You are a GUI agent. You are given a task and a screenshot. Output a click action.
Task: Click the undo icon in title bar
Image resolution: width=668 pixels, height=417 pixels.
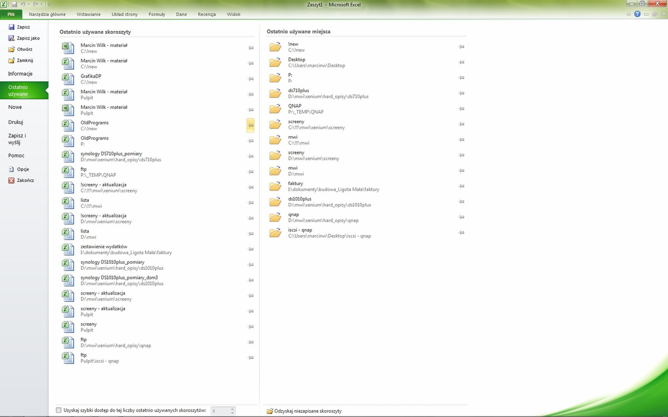[x=23, y=4]
